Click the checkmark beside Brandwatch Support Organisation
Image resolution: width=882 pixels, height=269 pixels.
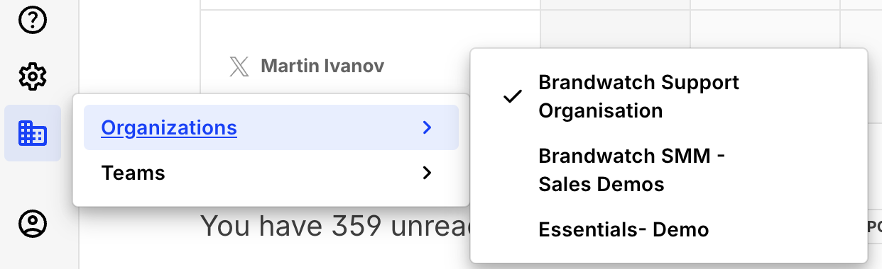(512, 97)
